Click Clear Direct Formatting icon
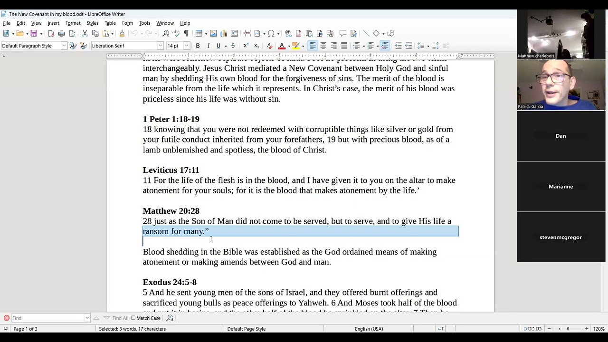The height and width of the screenshot is (342, 608). pyautogui.click(x=269, y=46)
